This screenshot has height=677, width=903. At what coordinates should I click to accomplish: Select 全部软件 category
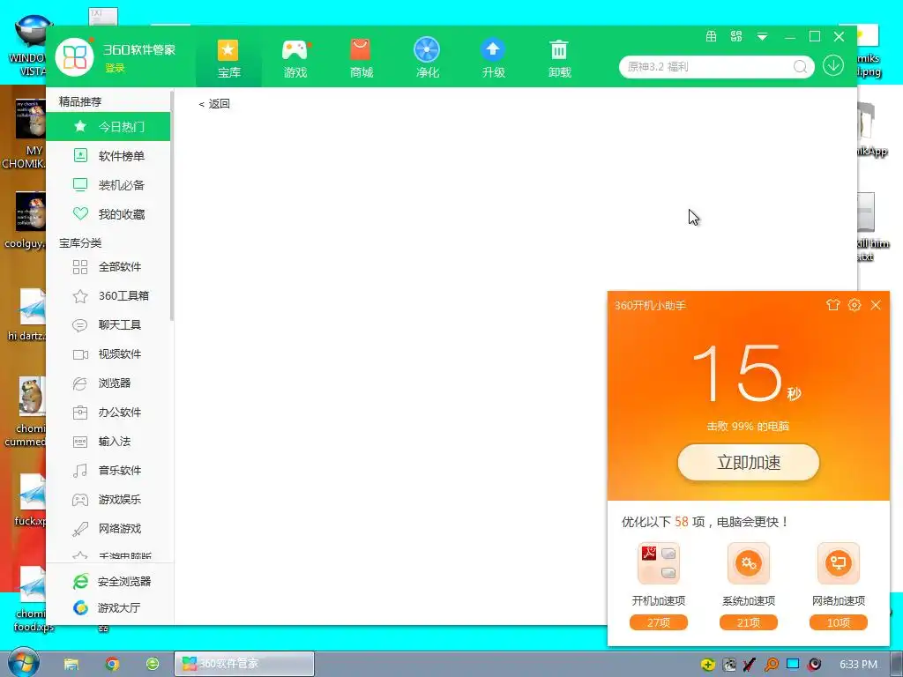pos(108,266)
